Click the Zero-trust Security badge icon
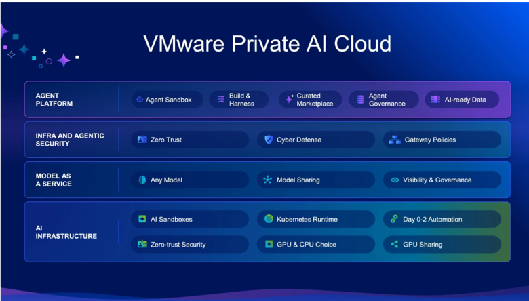This screenshot has width=529, height=301. point(142,244)
